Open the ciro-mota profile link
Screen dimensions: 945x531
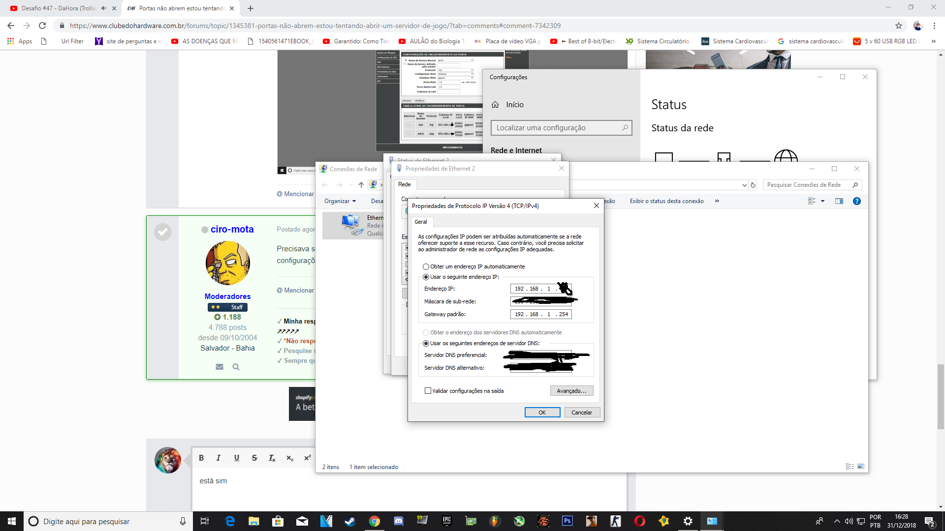pos(232,229)
